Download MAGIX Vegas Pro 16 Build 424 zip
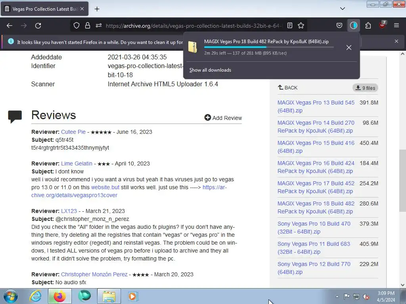This screenshot has height=304, width=406. click(316, 167)
